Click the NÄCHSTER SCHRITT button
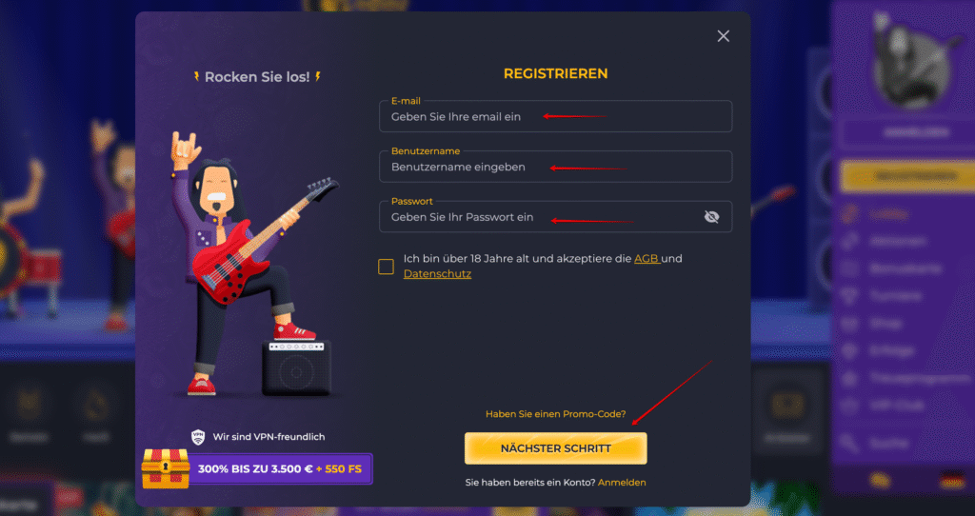 click(x=555, y=448)
